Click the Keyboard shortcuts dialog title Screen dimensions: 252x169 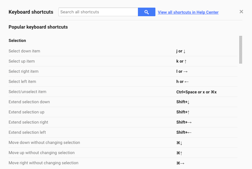tap(31, 12)
